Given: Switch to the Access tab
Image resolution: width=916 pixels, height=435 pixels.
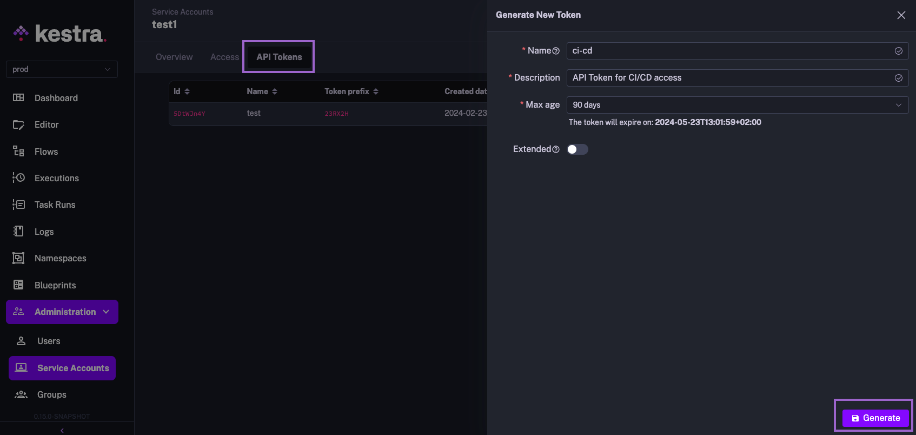Looking at the screenshot, I should tap(224, 57).
